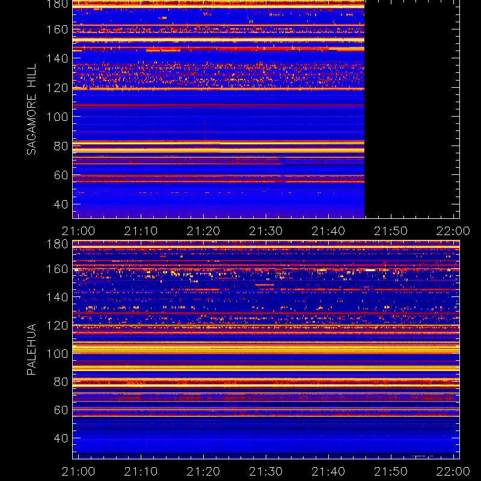Select the 60 tick label on Palehua axis
The height and width of the screenshot is (481, 481).
coord(61,410)
